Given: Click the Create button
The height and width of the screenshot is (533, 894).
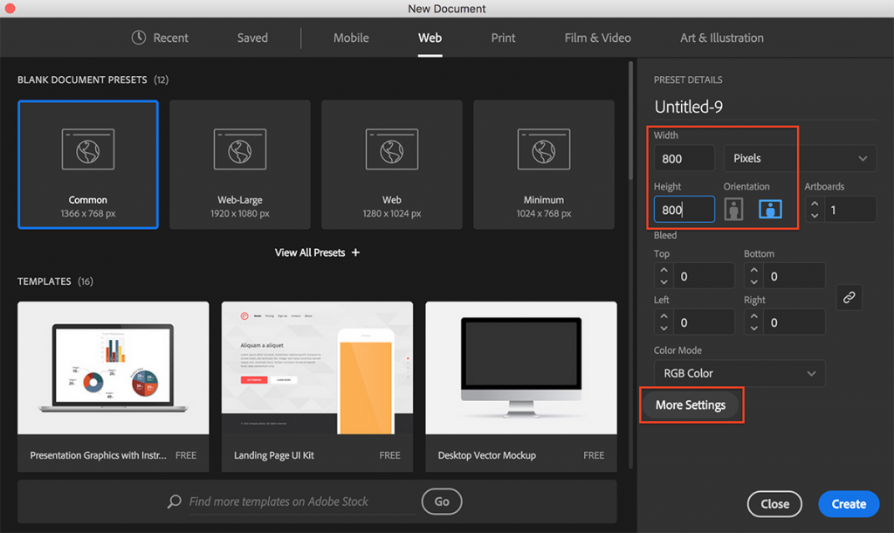Looking at the screenshot, I should click(x=848, y=503).
